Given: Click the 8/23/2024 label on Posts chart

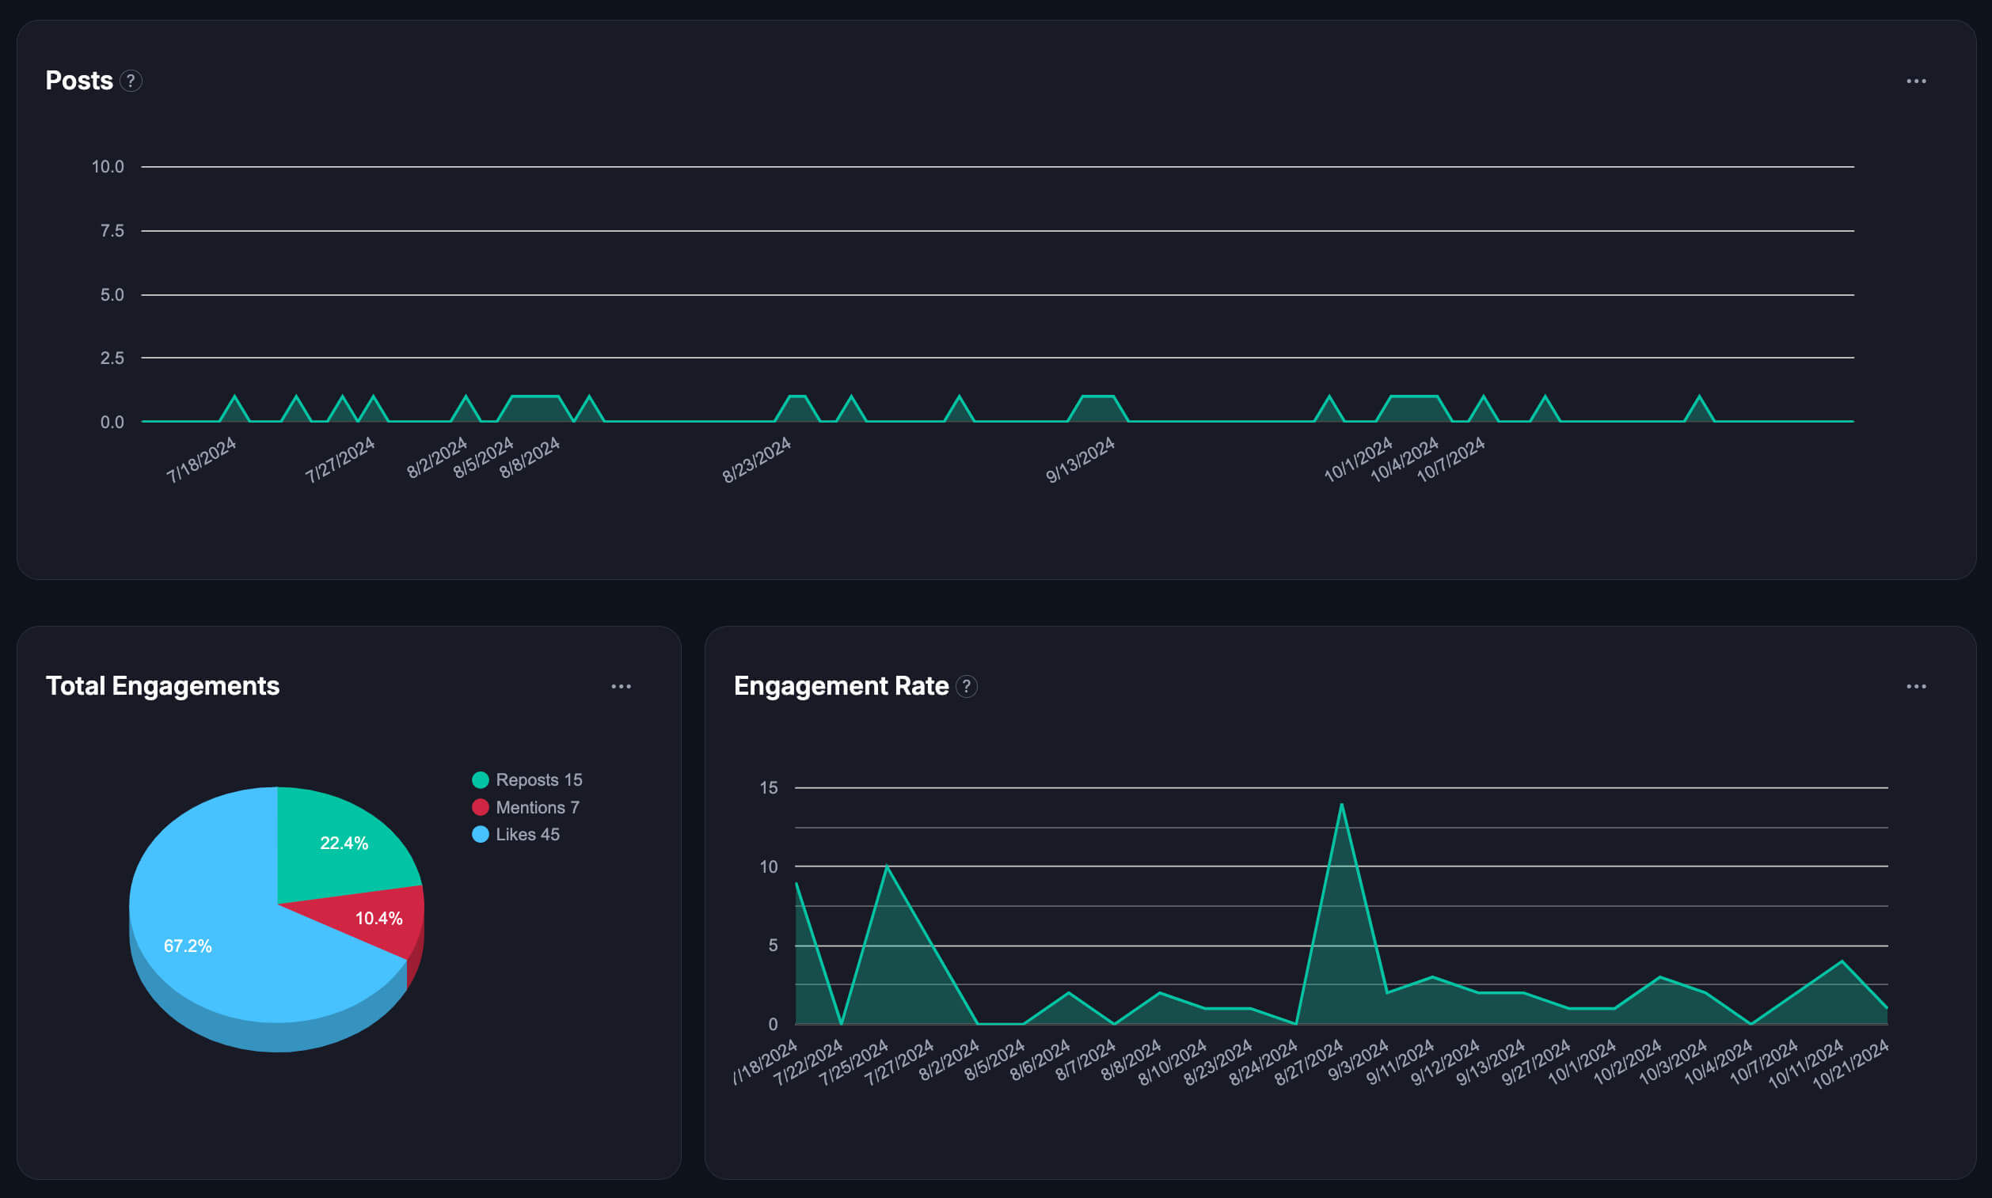Looking at the screenshot, I should (756, 460).
